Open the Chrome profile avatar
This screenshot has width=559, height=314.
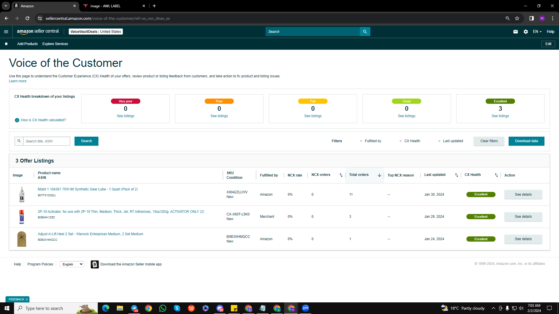[x=542, y=18]
